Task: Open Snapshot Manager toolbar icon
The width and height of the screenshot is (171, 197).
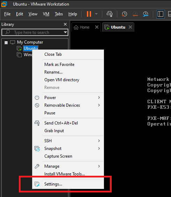Action: [146, 14]
